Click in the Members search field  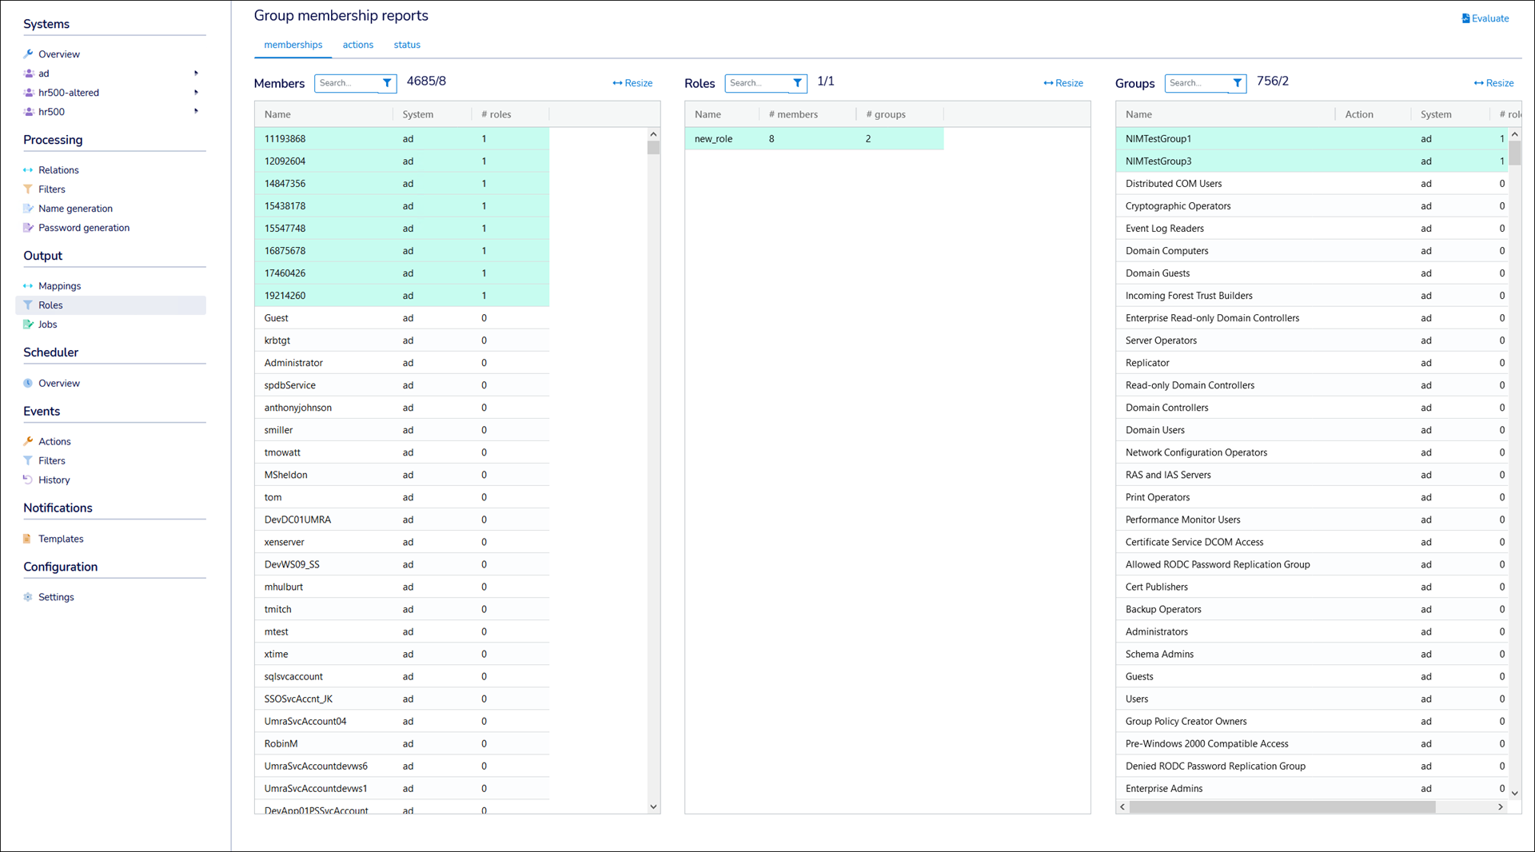(x=347, y=83)
